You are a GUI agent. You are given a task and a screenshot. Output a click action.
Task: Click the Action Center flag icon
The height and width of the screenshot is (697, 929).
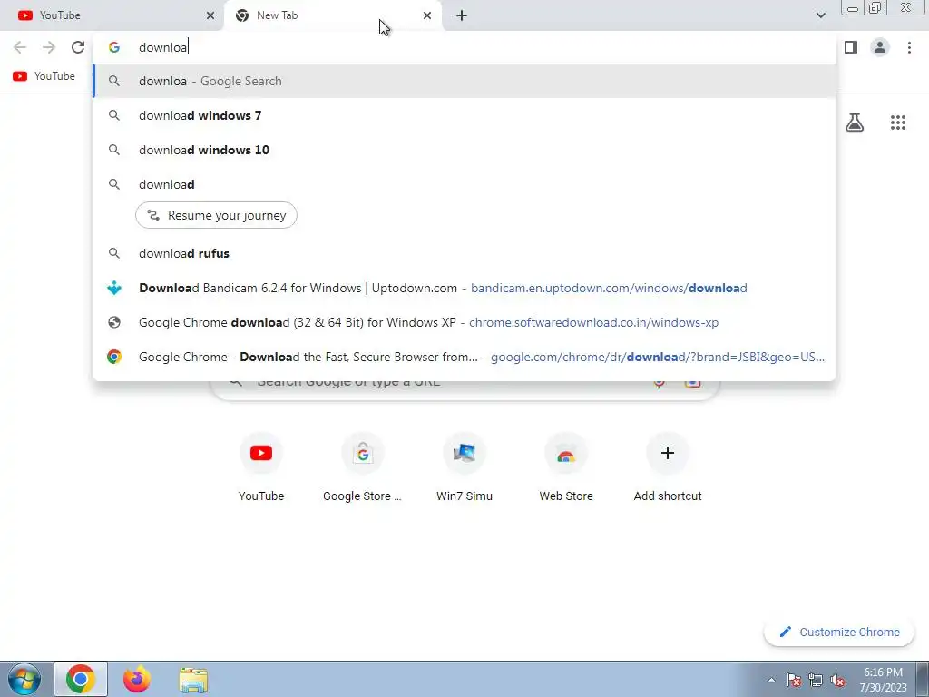[794, 680]
